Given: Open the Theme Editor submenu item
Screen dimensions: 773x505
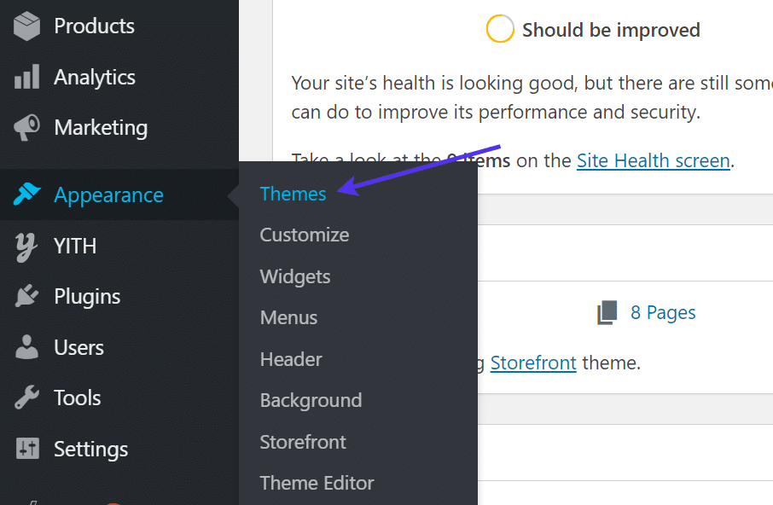Looking at the screenshot, I should tap(317, 484).
